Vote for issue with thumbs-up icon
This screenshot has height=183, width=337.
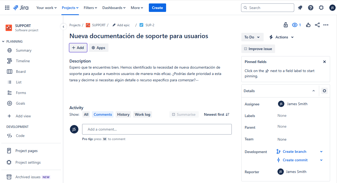(x=308, y=25)
